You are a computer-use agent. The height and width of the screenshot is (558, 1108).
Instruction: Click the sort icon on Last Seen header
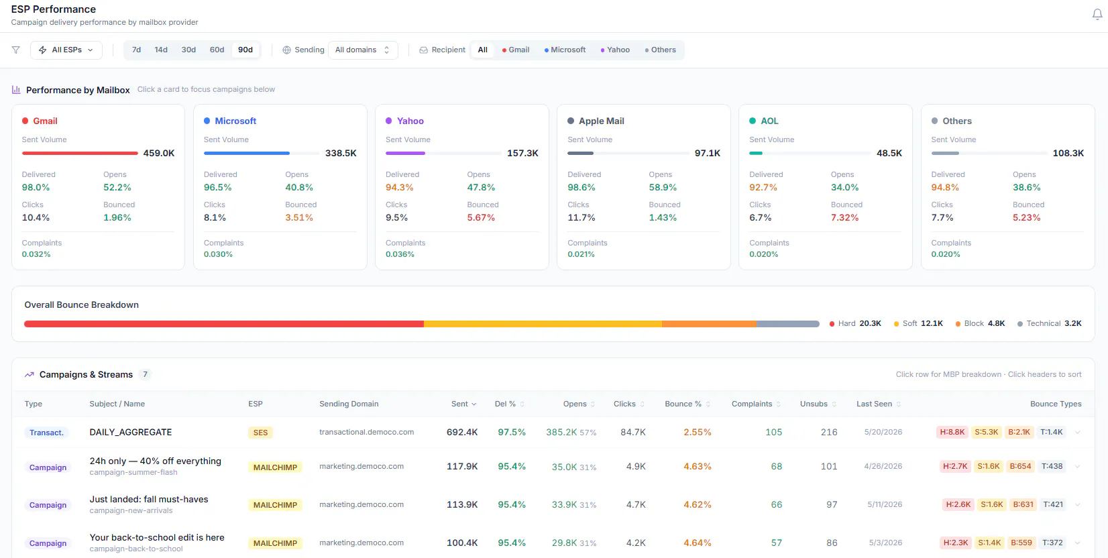click(899, 404)
